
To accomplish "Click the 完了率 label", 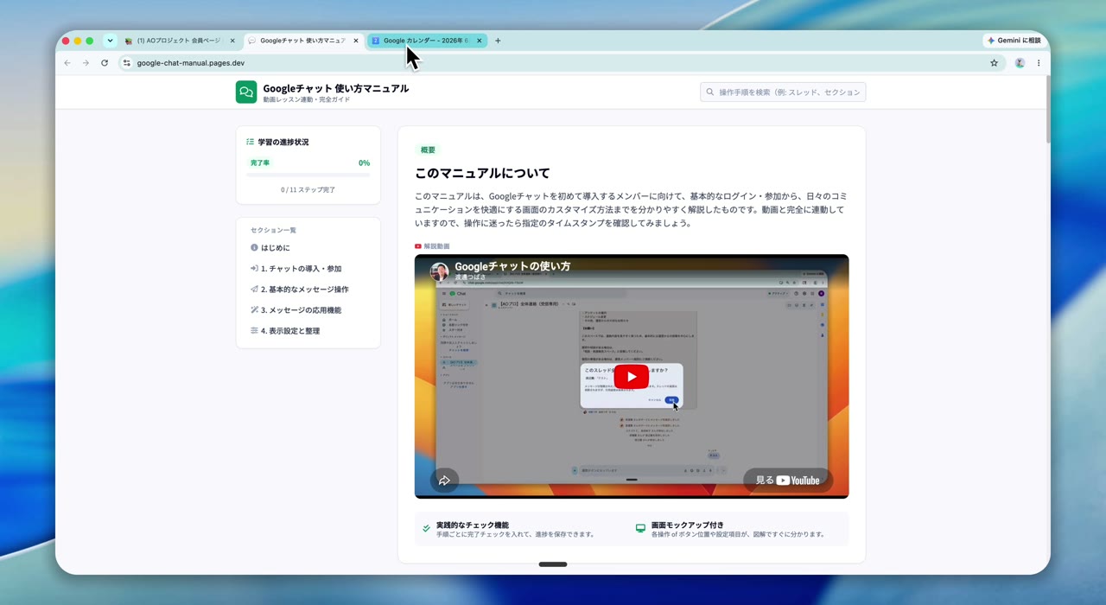I will [x=260, y=162].
